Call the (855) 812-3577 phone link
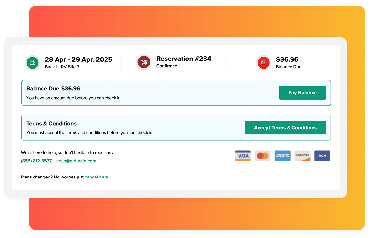 pyautogui.click(x=36, y=161)
